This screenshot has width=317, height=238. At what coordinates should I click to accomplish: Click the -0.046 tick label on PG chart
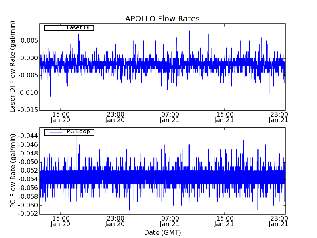pos(28,145)
